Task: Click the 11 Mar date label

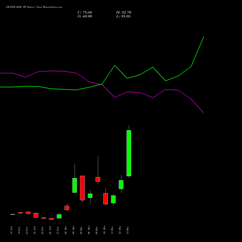Action: click(x=112, y=230)
